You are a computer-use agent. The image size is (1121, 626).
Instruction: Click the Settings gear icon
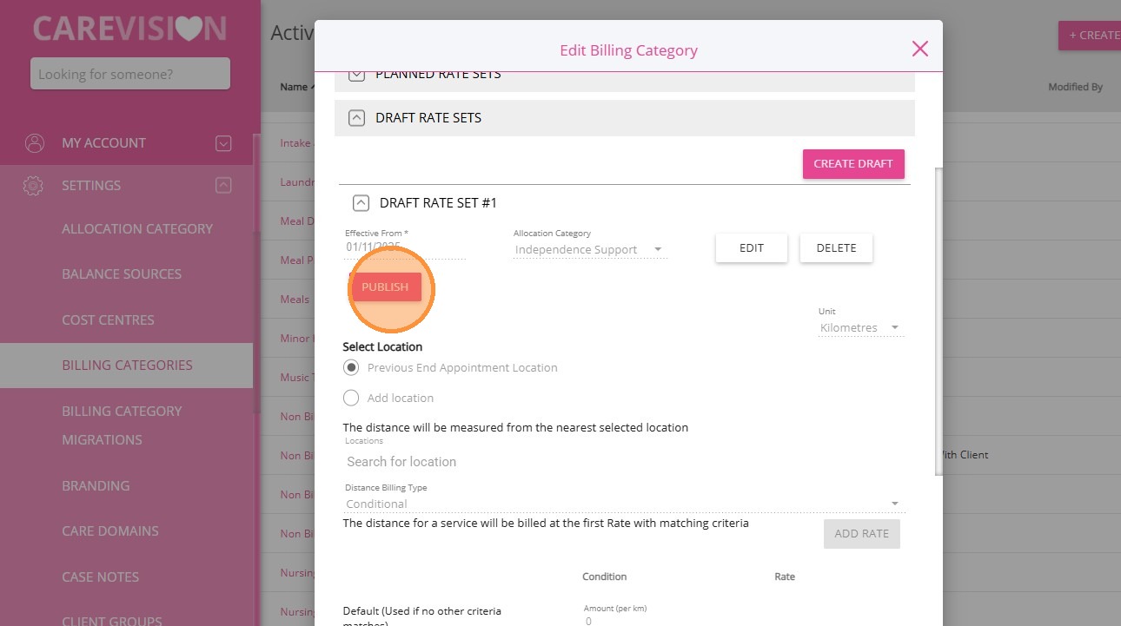pyautogui.click(x=34, y=186)
